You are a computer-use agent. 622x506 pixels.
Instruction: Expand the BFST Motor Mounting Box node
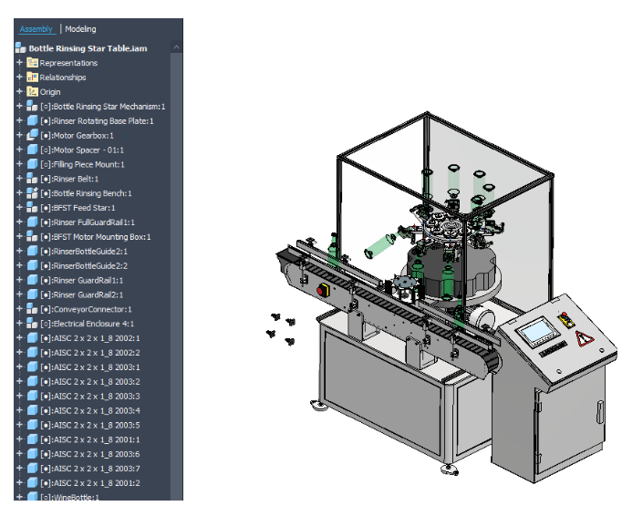pos(19,237)
